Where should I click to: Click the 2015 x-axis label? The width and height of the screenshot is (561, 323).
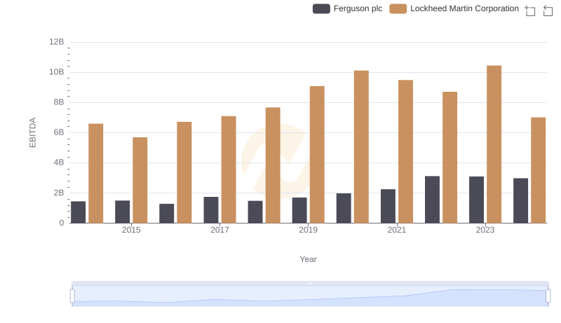131,230
